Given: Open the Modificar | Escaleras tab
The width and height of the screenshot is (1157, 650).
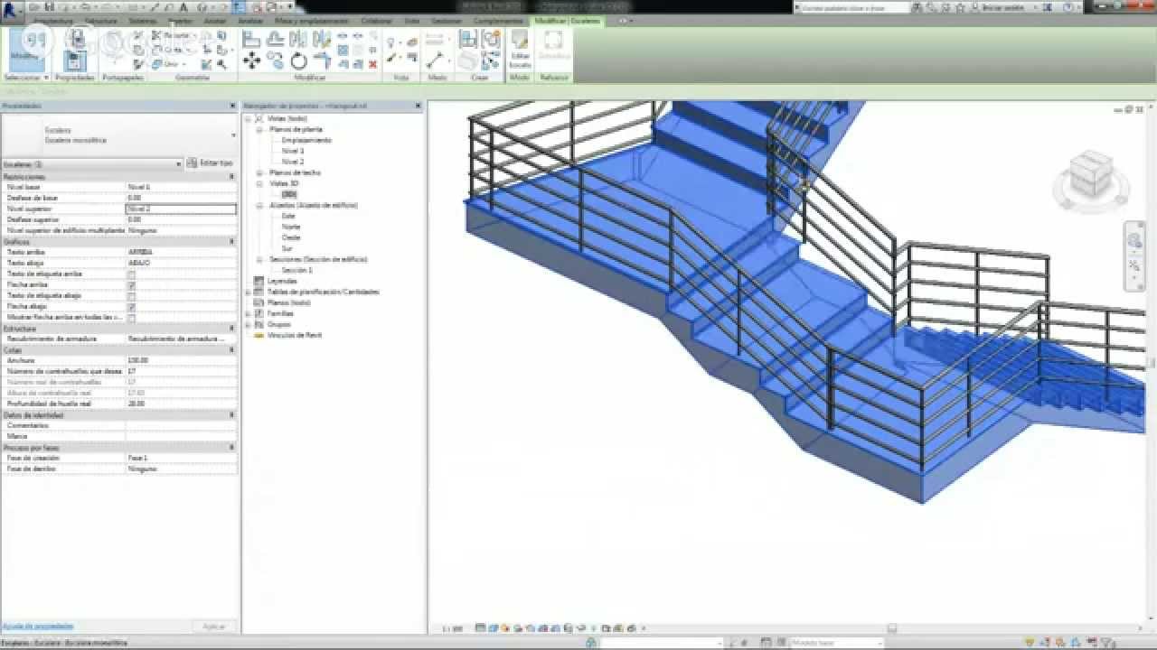Looking at the screenshot, I should tap(567, 20).
